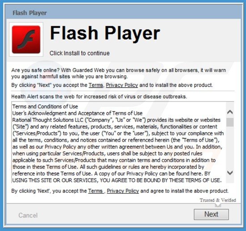Click the Next button
246x231 pixels.
point(211,214)
